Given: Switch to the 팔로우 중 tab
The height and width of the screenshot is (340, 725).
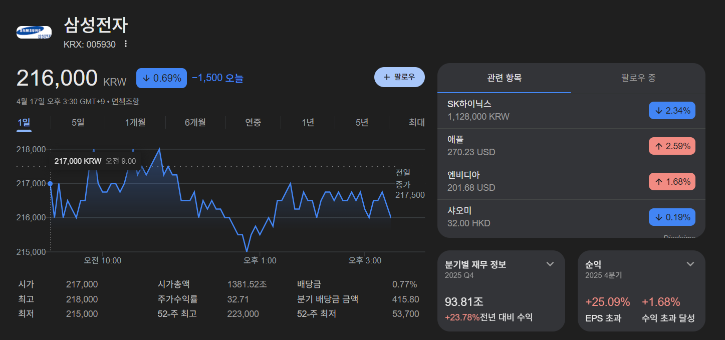Looking at the screenshot, I should (638, 78).
